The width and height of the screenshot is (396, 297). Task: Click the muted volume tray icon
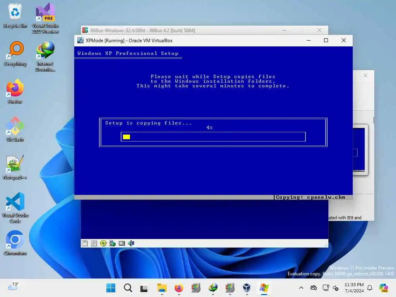(336, 288)
